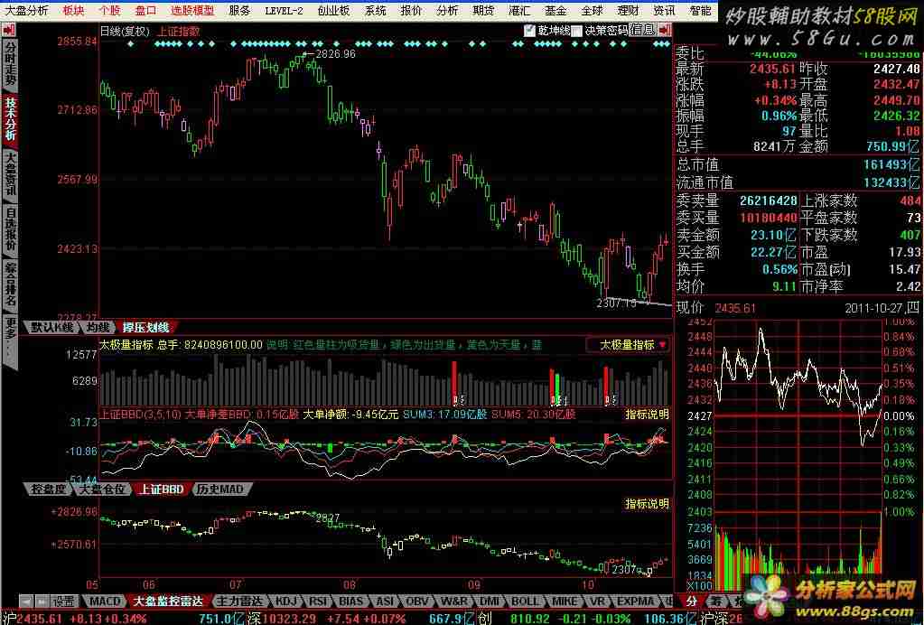Screen dimensions: 924x625
Task: Open the 盘口 menu
Action: point(145,11)
